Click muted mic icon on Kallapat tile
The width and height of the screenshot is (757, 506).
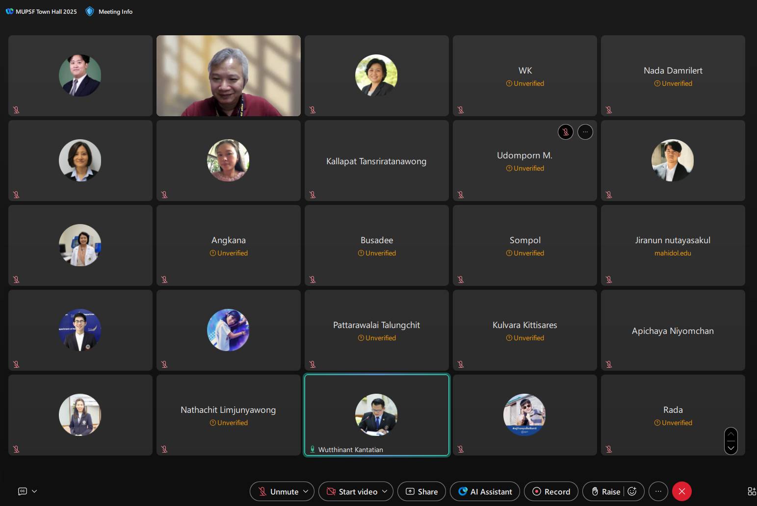[313, 195]
